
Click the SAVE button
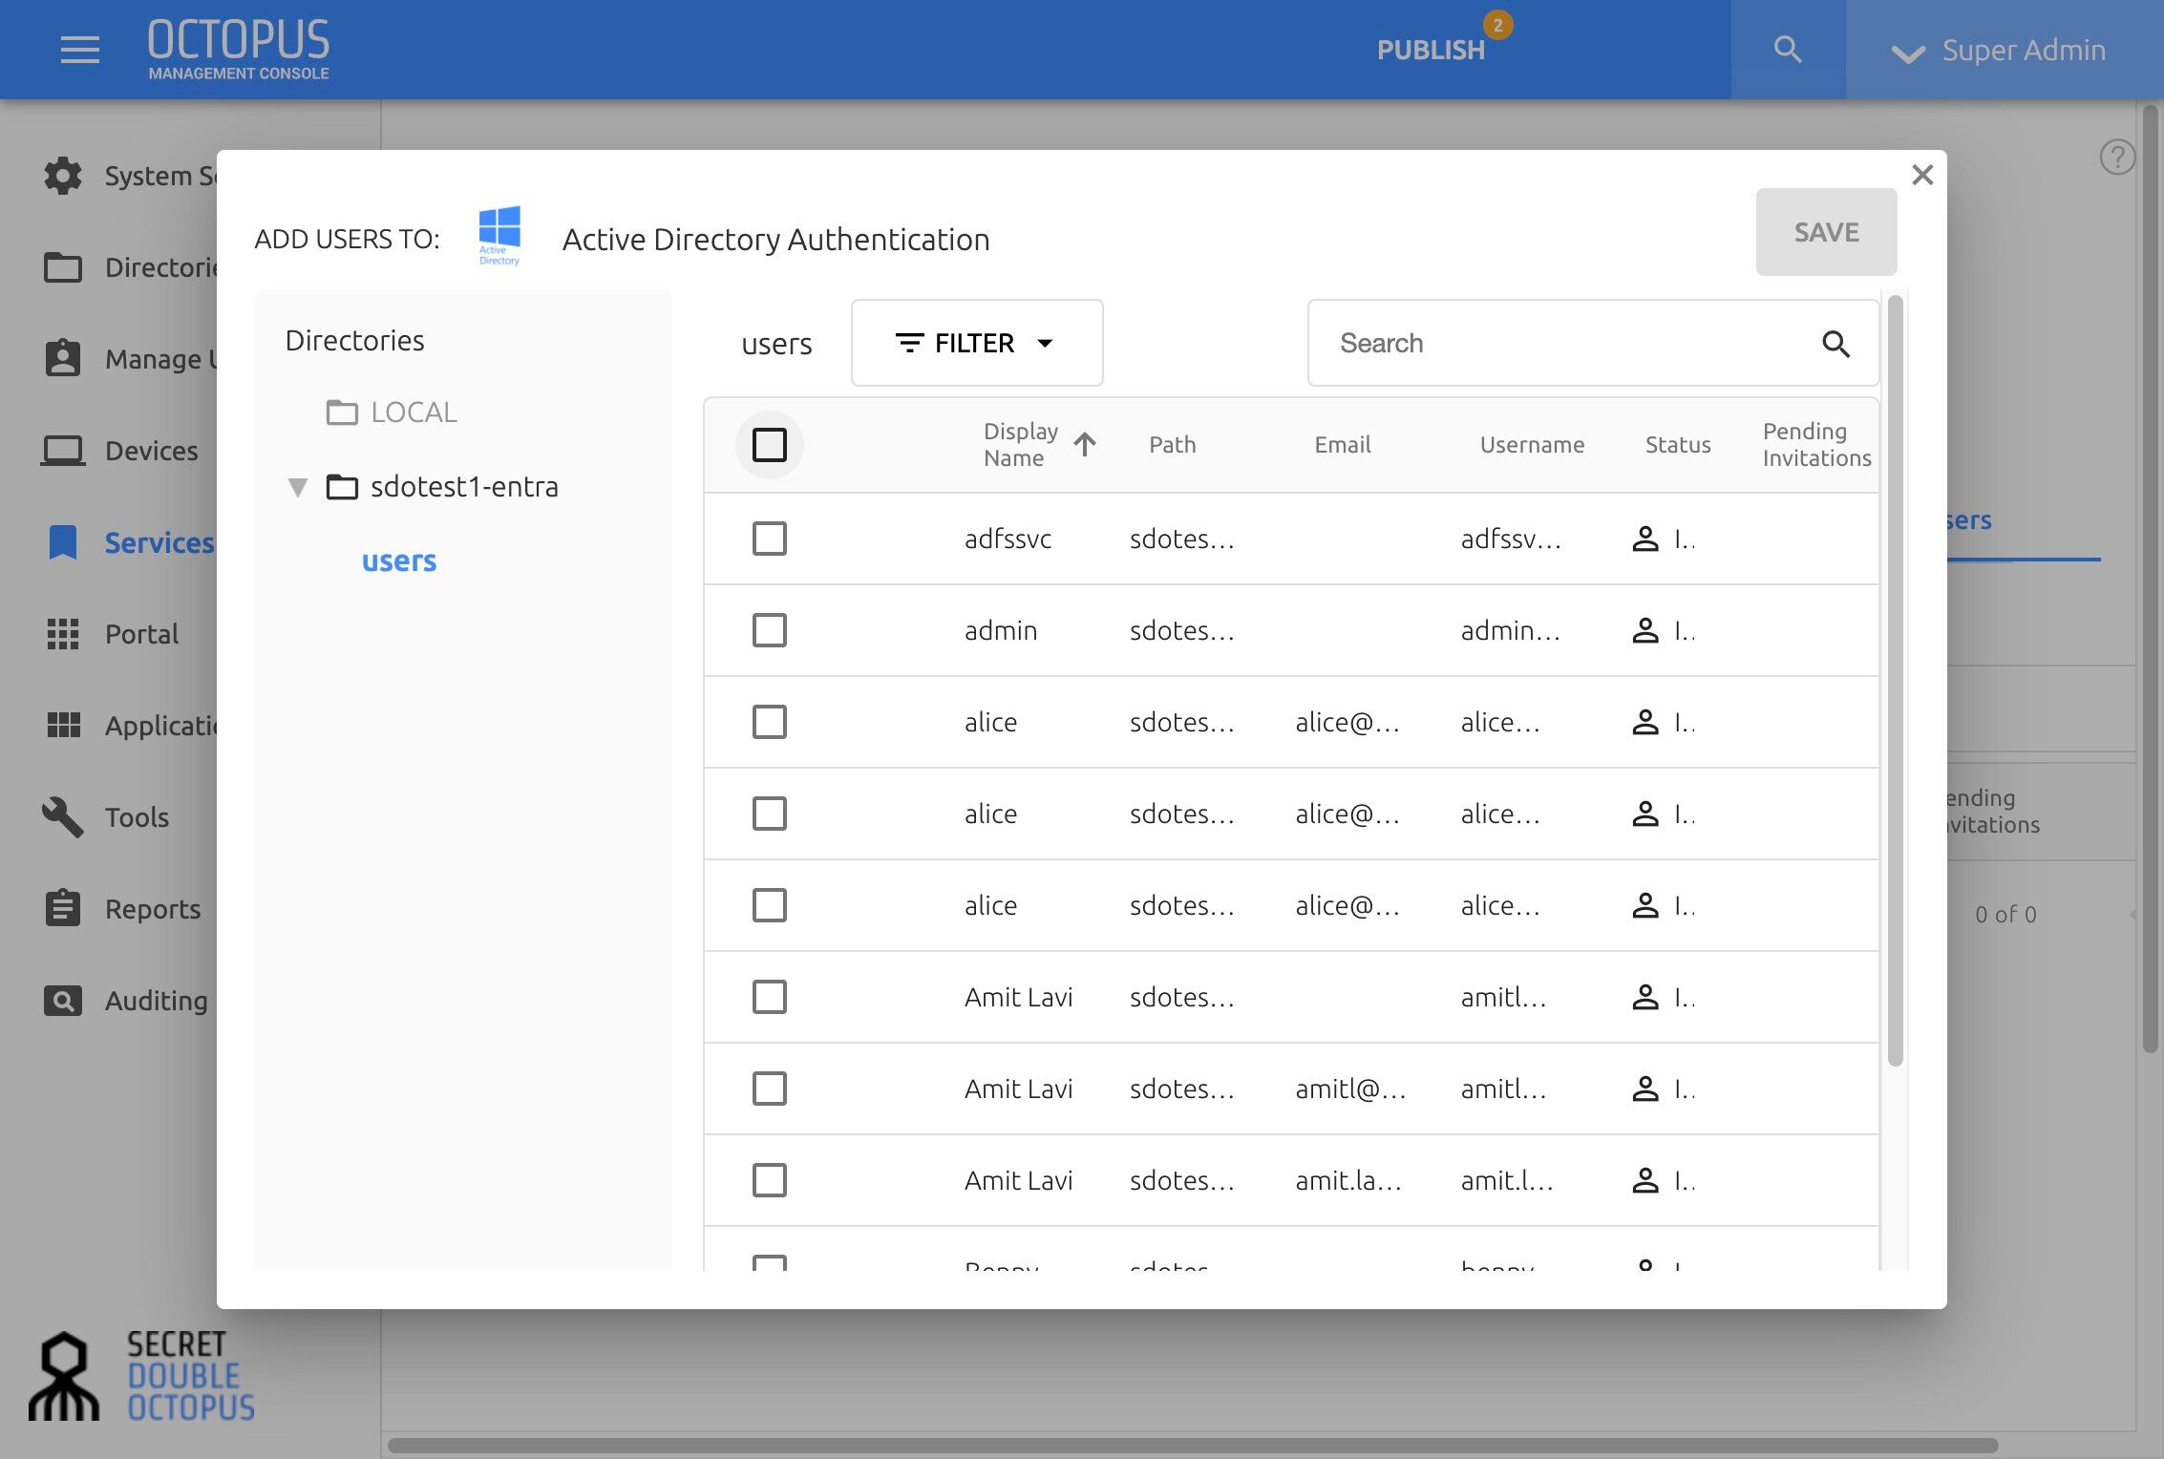(1826, 232)
